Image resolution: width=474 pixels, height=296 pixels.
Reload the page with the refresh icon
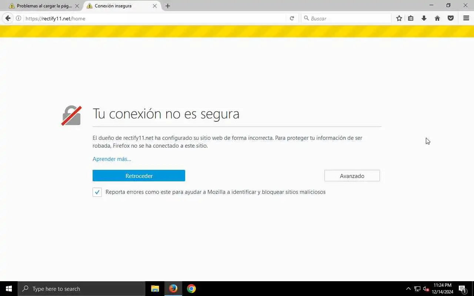pos(292,18)
